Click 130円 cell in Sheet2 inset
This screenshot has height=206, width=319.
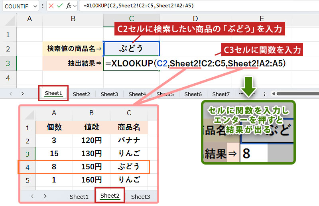pos(92,154)
